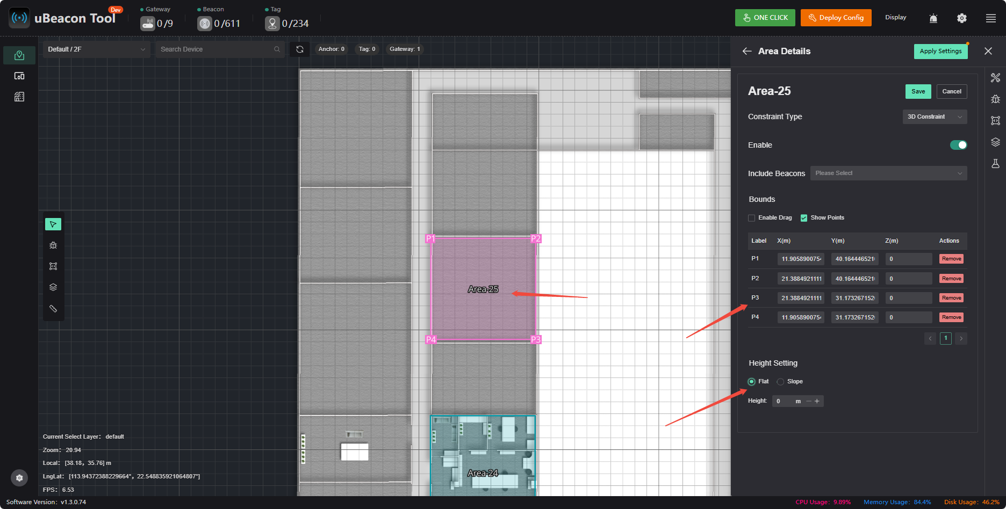Toggle the Enable switch off
1006x509 pixels.
(958, 145)
